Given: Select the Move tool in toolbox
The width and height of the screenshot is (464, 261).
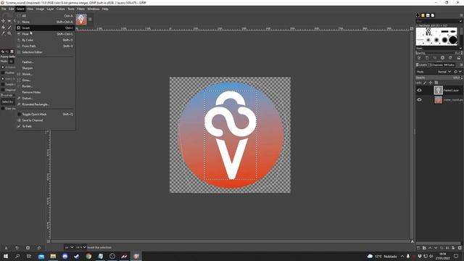Looking at the screenshot, I should 3,21.
